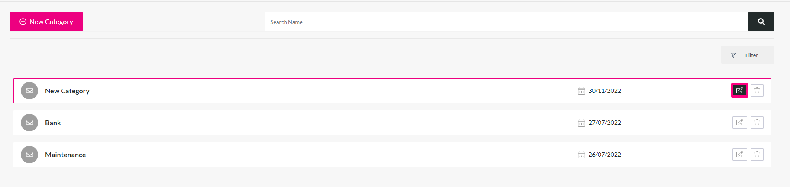Click the magnifier search button
The height and width of the screenshot is (187, 790).
point(761,22)
